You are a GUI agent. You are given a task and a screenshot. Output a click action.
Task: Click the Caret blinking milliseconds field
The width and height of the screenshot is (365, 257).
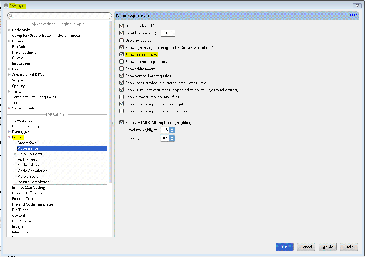(168, 33)
